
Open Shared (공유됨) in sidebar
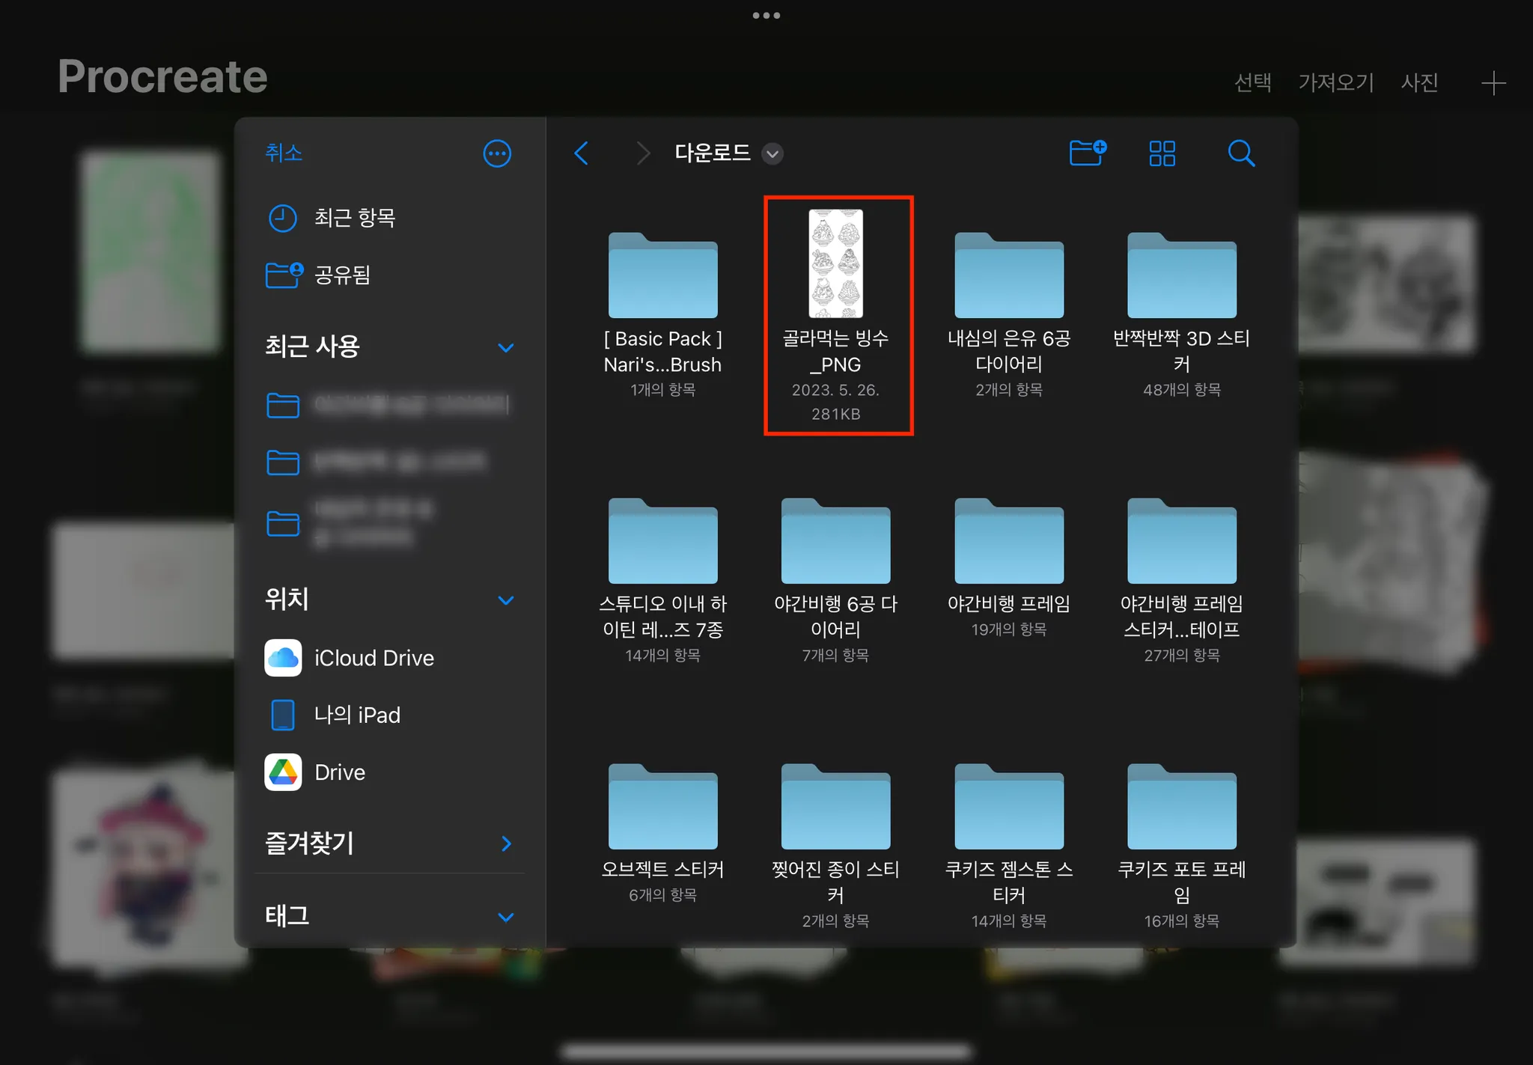point(341,275)
